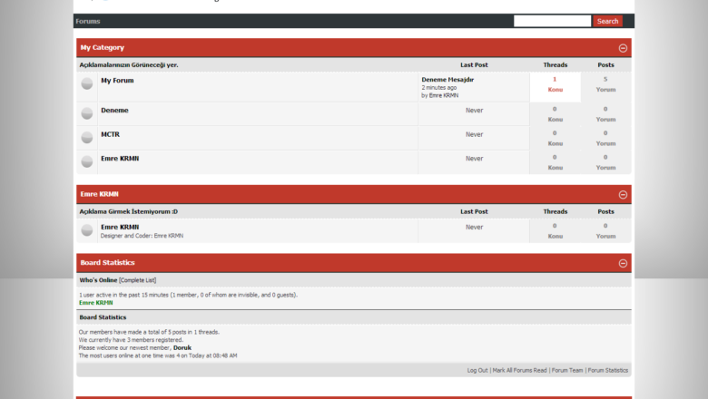
Task: Collapse the Board Statistics section
Action: pyautogui.click(x=623, y=263)
